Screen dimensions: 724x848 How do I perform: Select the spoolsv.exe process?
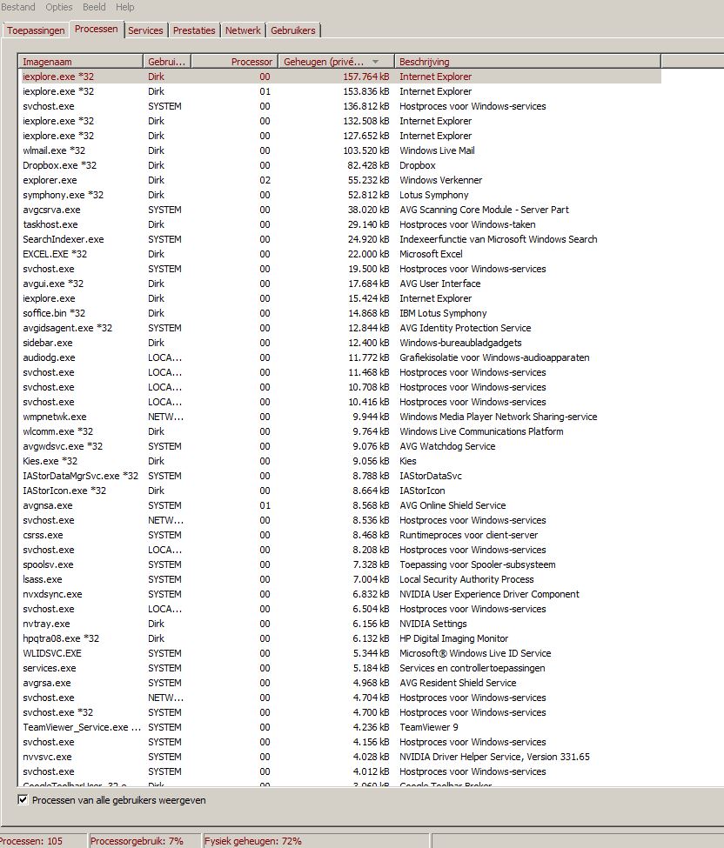pyautogui.click(x=340, y=564)
